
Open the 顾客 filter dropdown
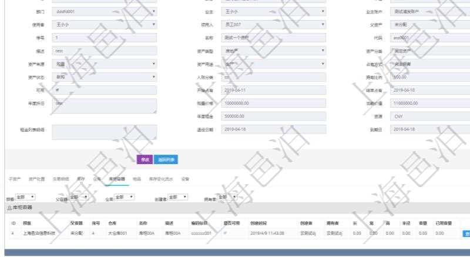point(25,197)
